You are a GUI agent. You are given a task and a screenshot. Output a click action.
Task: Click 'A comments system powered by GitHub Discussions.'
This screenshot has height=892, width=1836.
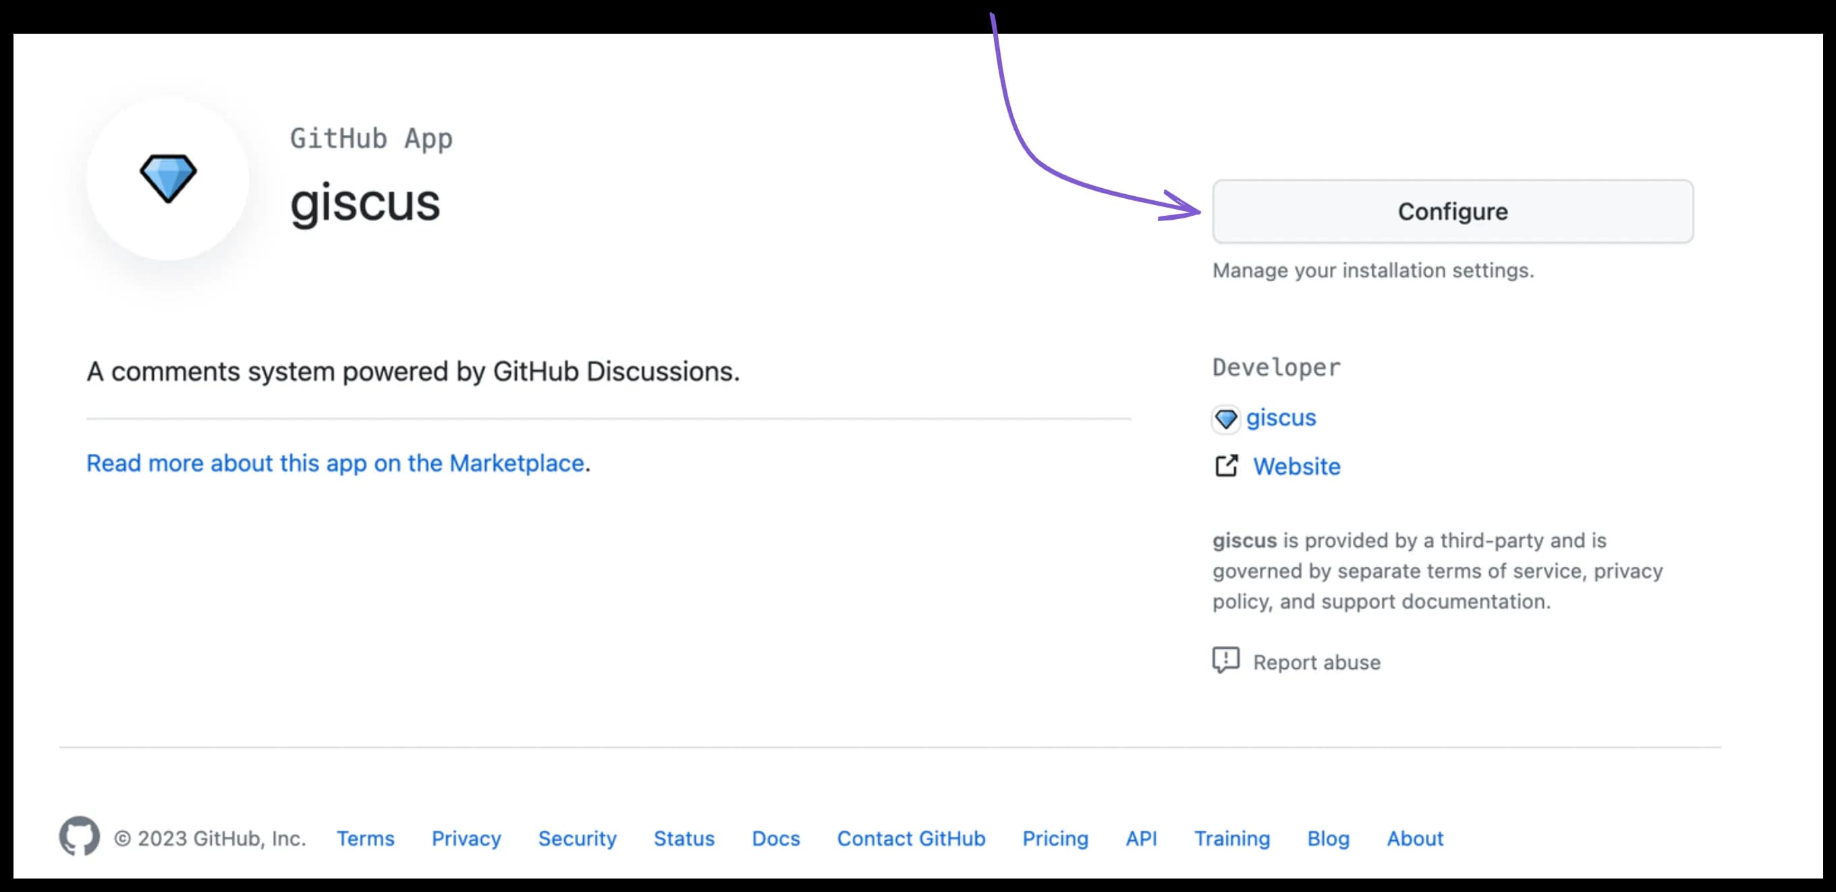pos(414,371)
